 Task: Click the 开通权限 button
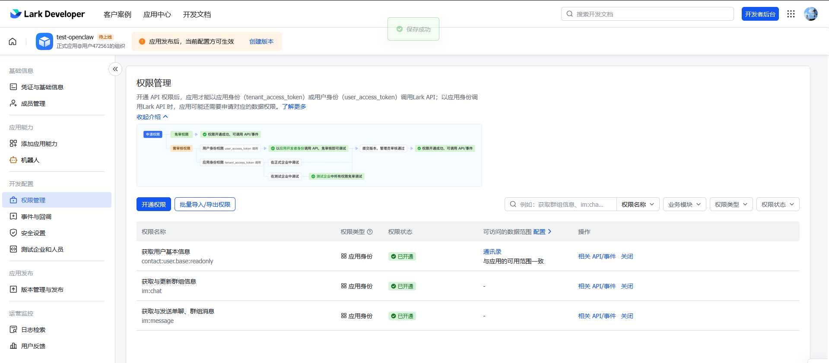[x=154, y=205]
